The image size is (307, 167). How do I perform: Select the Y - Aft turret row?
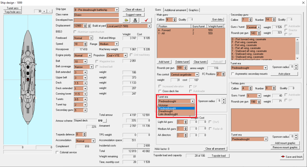click(191, 33)
